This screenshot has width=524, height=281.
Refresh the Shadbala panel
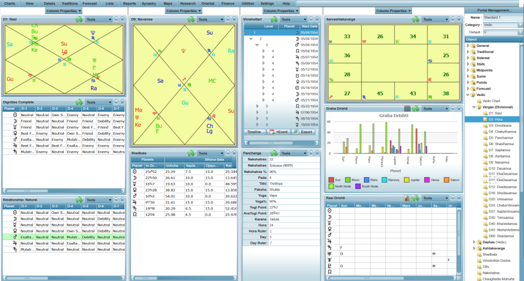(x=191, y=153)
